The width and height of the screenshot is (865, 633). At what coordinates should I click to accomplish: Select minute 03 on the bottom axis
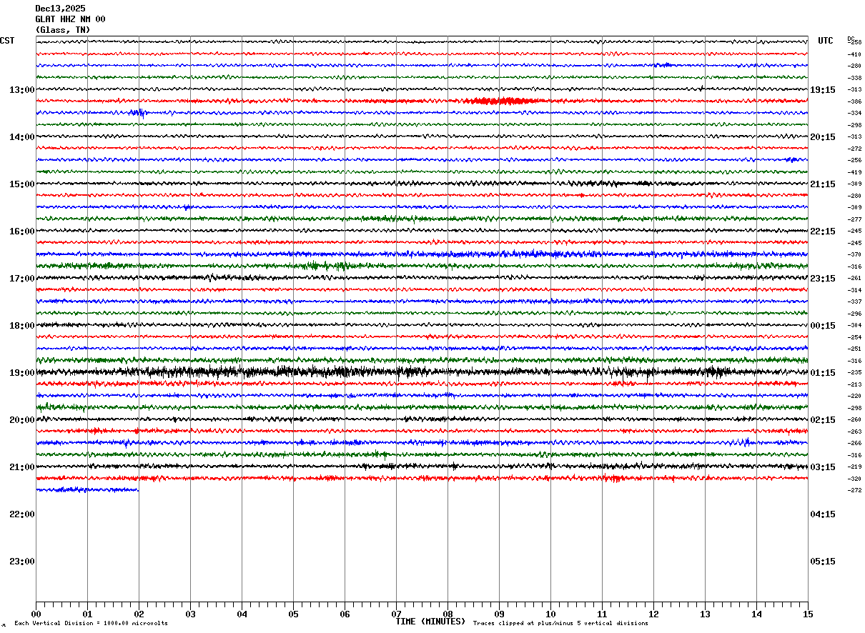coord(190,614)
